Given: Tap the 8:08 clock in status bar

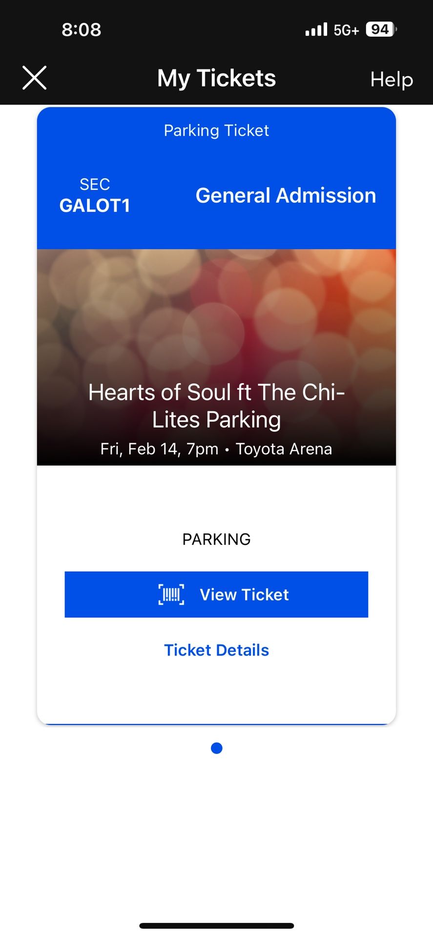Looking at the screenshot, I should point(82,30).
